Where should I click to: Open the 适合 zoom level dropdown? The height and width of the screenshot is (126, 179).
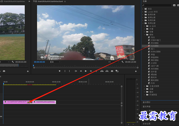[x=55, y=62]
